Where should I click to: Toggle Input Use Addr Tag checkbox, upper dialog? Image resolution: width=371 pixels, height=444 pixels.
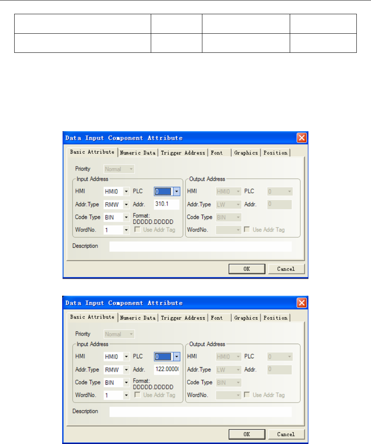coord(137,230)
